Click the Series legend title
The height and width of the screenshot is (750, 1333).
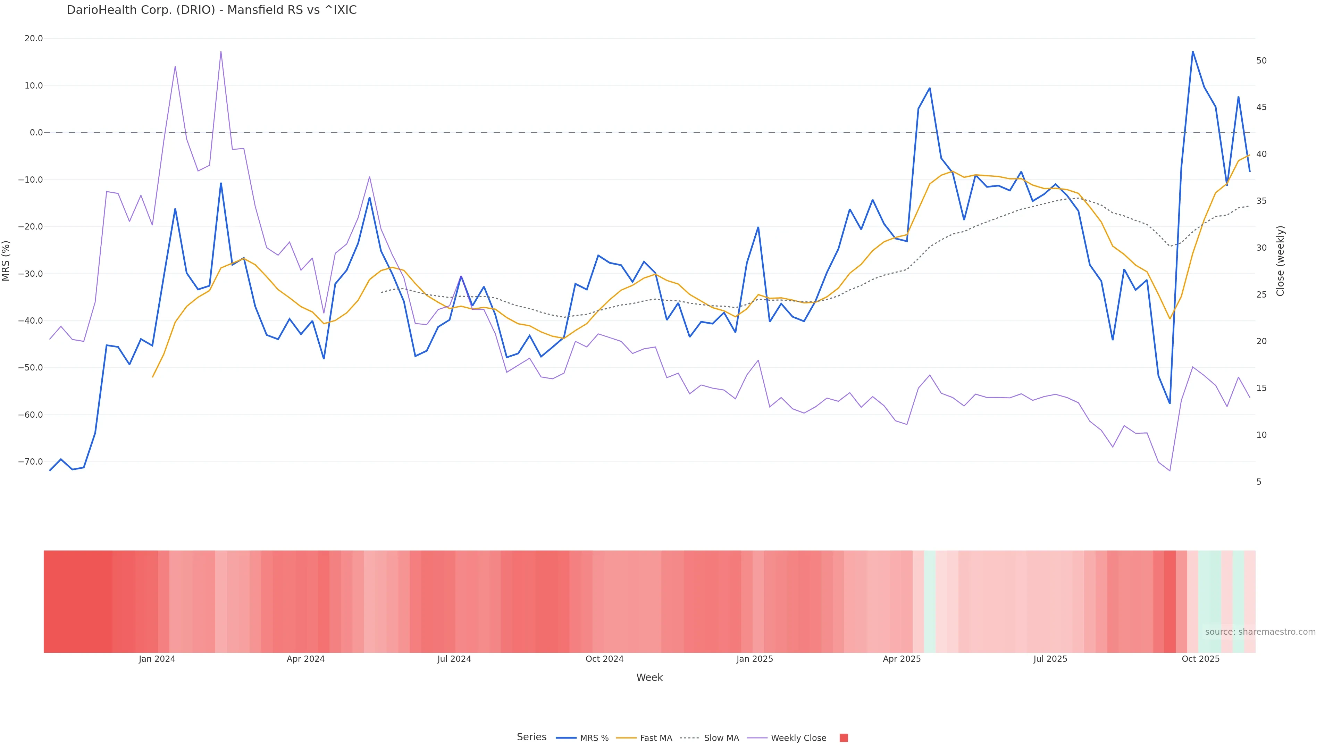tap(531, 737)
